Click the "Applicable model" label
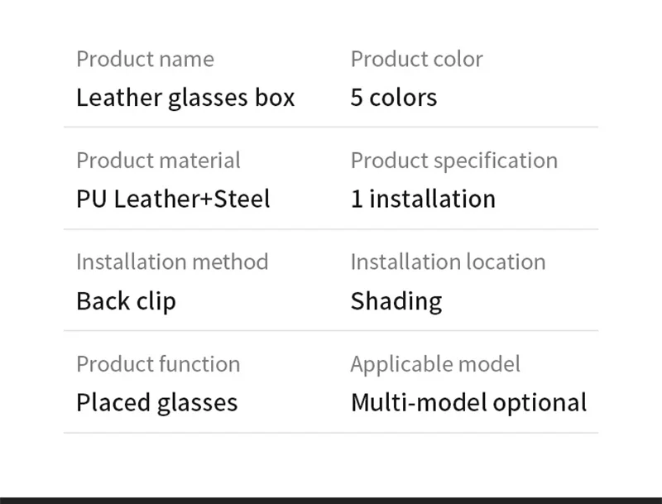The image size is (662, 504). click(435, 364)
